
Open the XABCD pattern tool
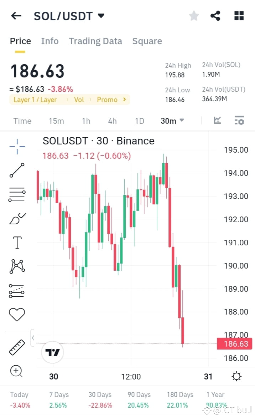pos(17,266)
